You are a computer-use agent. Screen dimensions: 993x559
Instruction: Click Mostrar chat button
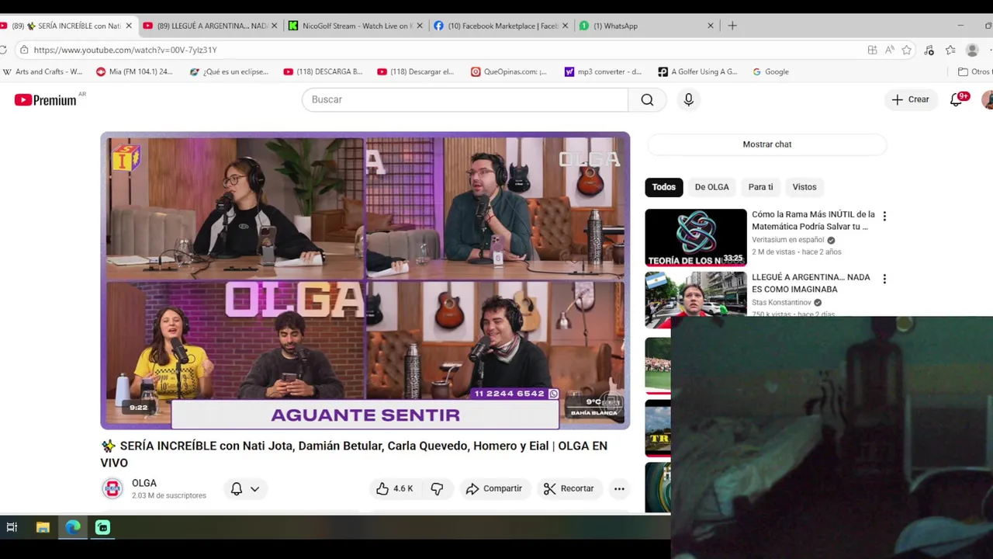pyautogui.click(x=766, y=144)
